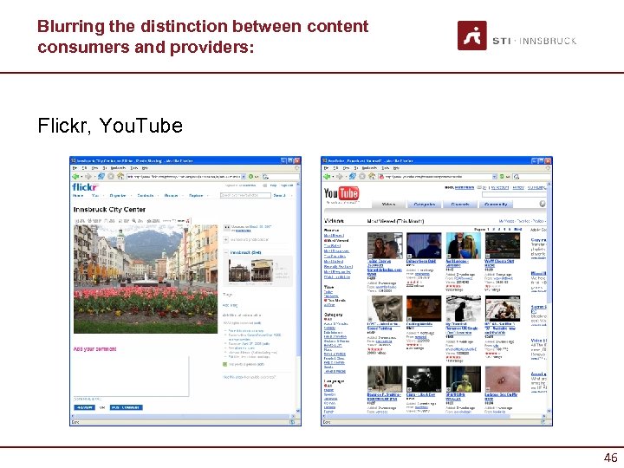Open second video thumbnail in top row
The height and width of the screenshot is (468, 624).
click(x=424, y=246)
